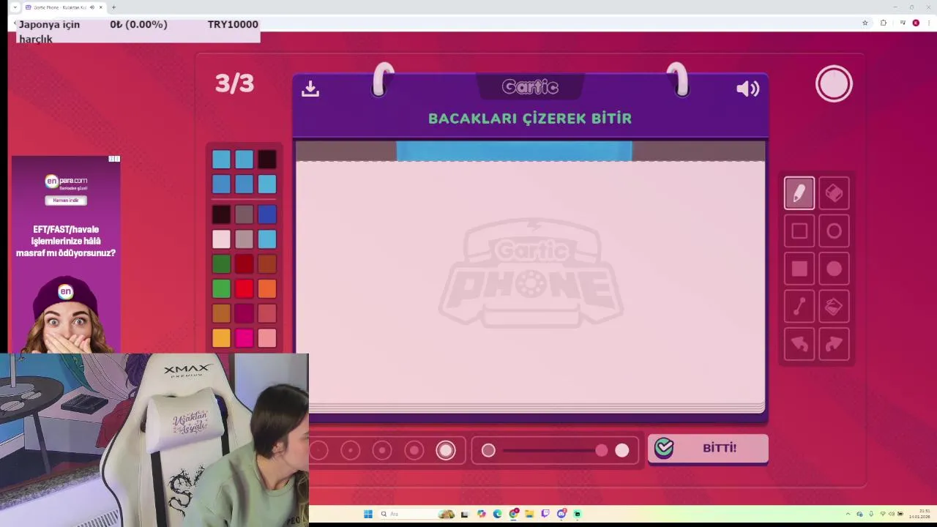Image resolution: width=937 pixels, height=527 pixels.
Task: Pick the hot pink color swatch
Action: pyautogui.click(x=244, y=337)
